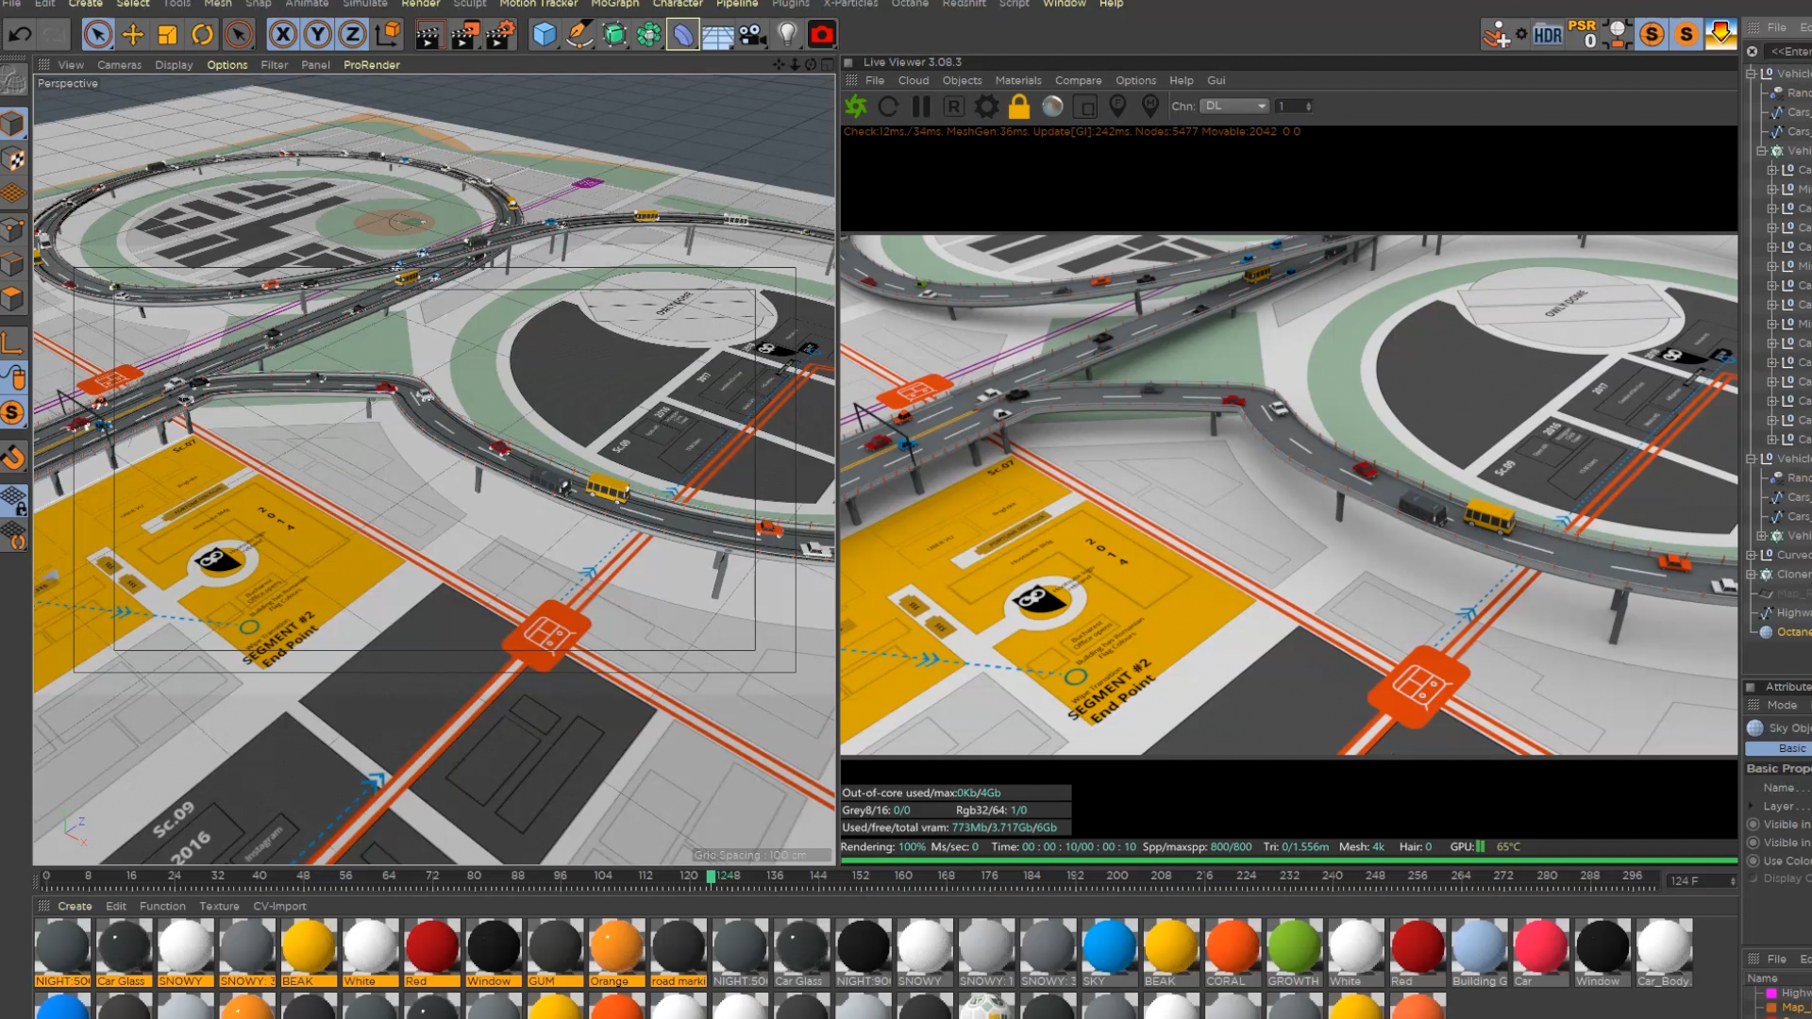
Task: Open the Live Viewer Materials menu
Action: tap(1018, 81)
